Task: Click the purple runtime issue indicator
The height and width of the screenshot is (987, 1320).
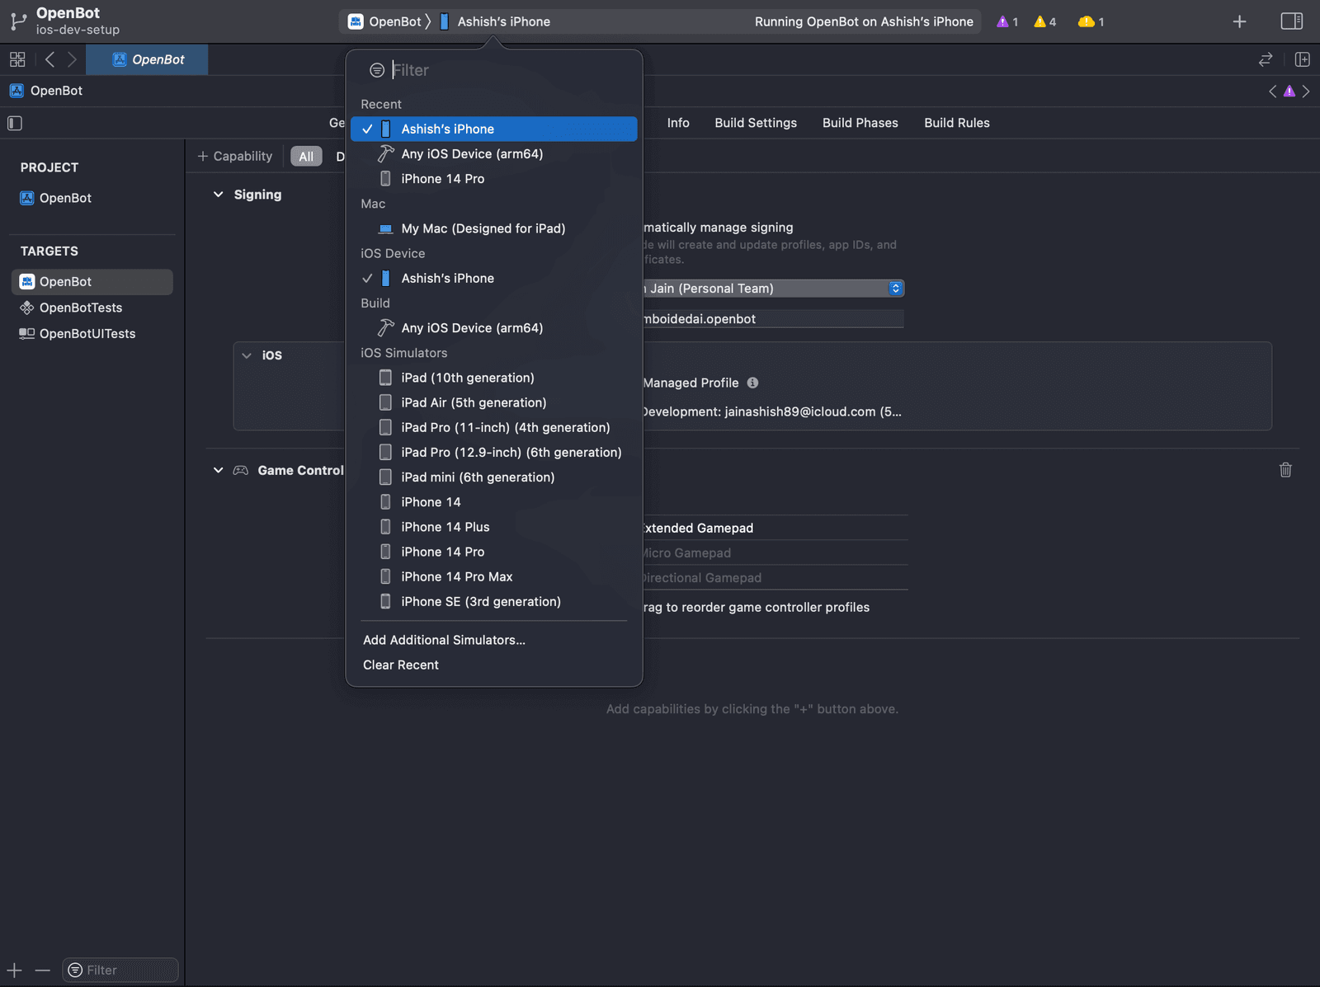Action: click(1007, 22)
